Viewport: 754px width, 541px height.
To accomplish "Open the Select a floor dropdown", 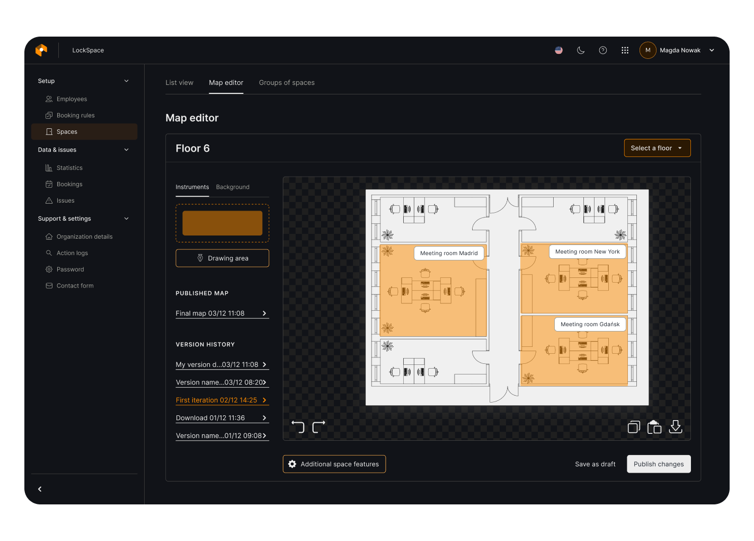I will pyautogui.click(x=657, y=148).
